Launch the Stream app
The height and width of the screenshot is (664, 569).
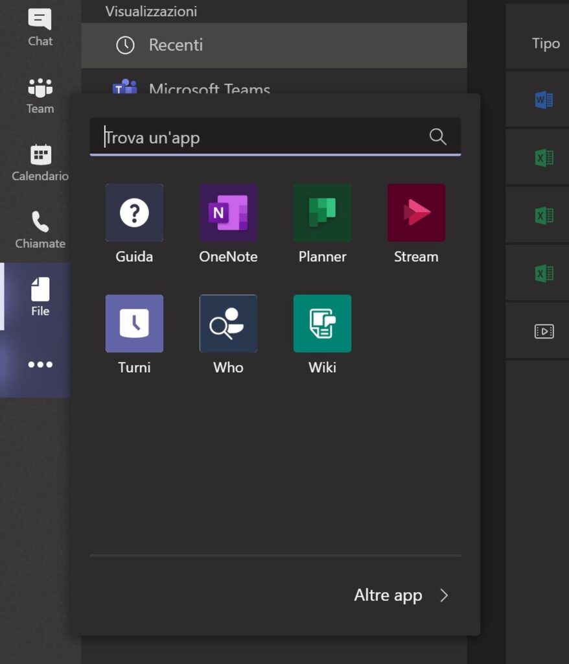[416, 224]
